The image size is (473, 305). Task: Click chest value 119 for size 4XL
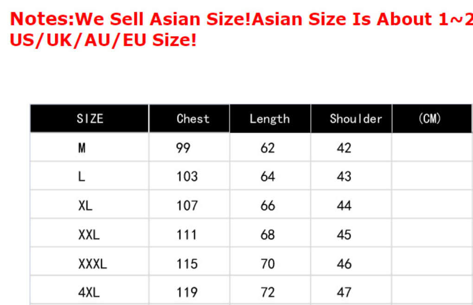[187, 292]
